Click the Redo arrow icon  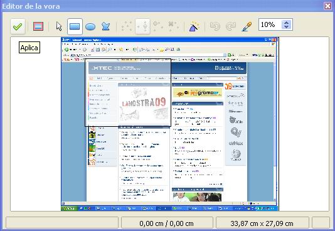(x=231, y=26)
